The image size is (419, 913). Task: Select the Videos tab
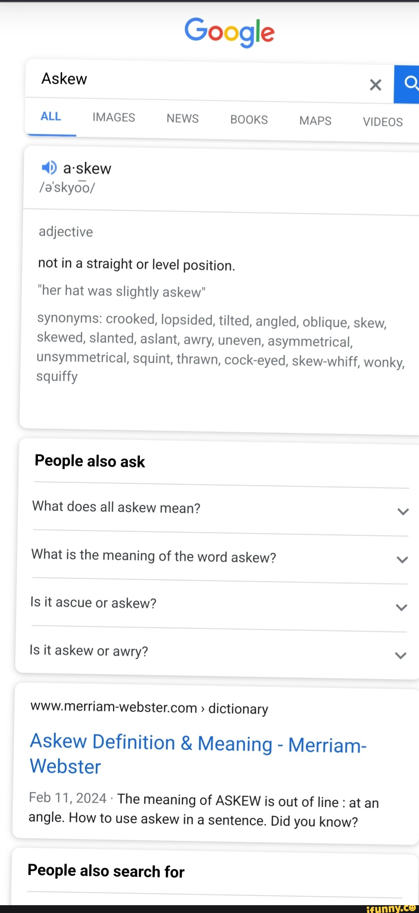click(x=382, y=122)
